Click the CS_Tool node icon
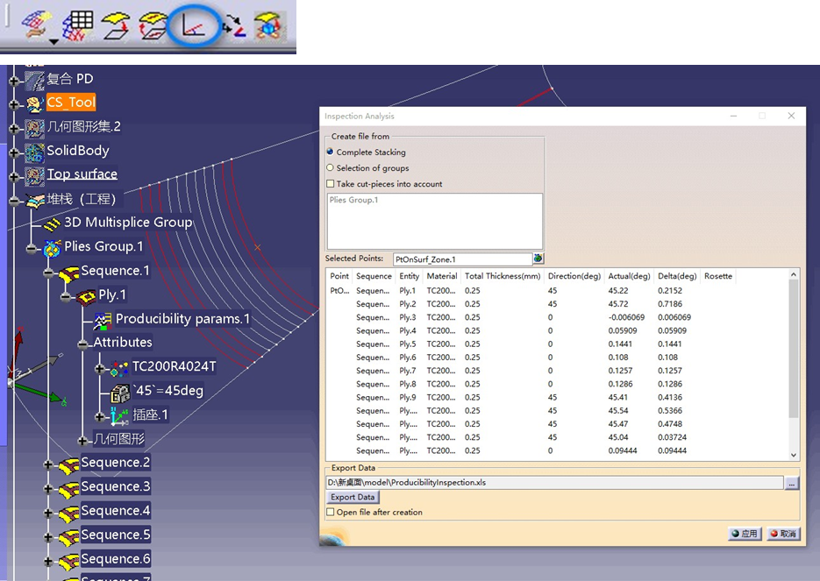 point(34,104)
